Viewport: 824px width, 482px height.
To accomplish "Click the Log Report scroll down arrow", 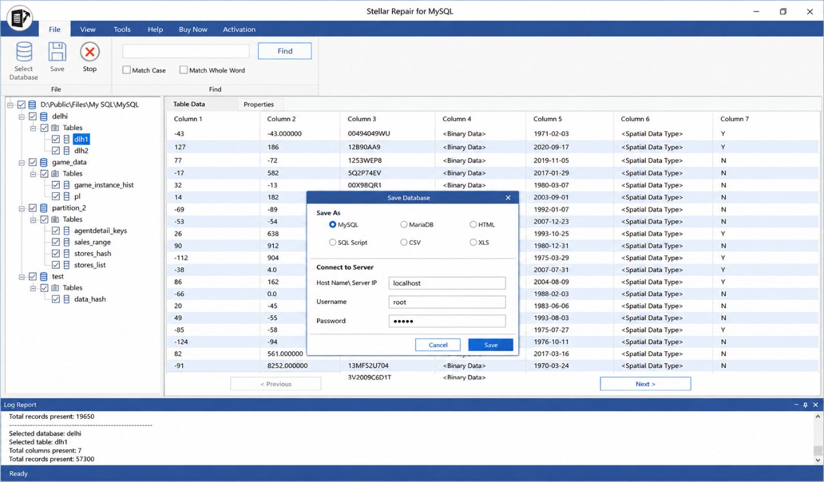I will pos(818,460).
